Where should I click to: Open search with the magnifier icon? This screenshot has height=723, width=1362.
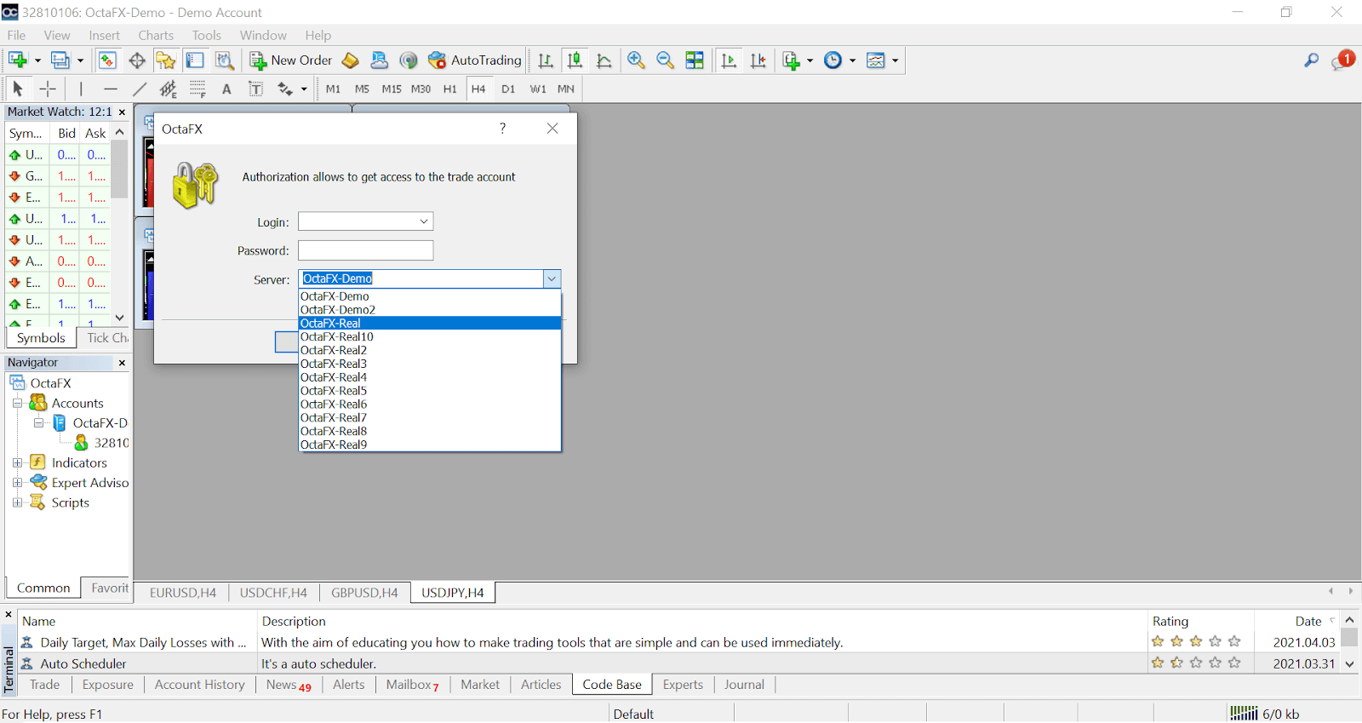coord(1311,60)
